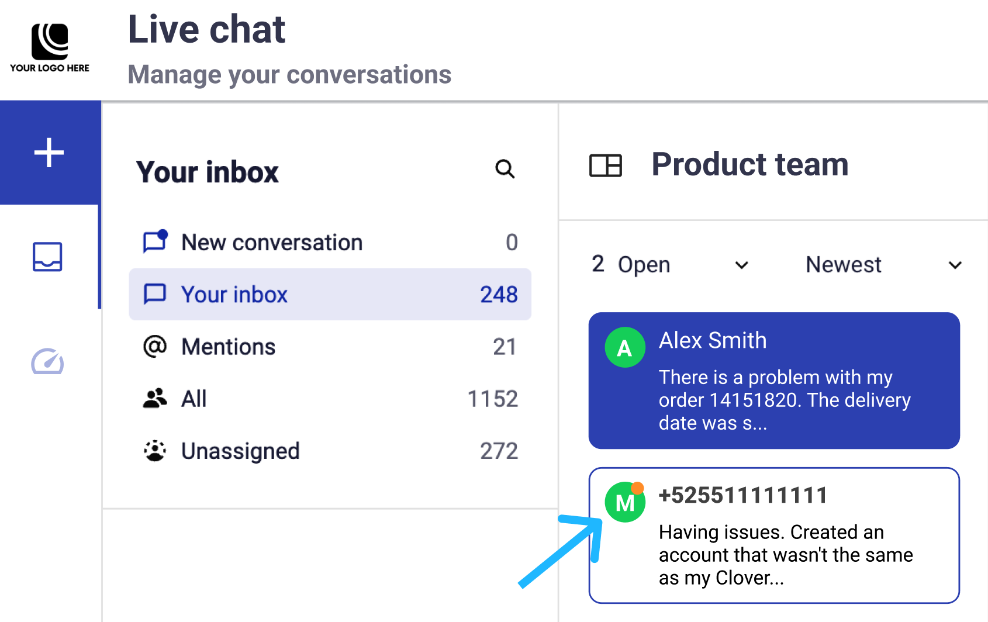The height and width of the screenshot is (622, 988).
Task: Select Your inbox menu item
Action: pyautogui.click(x=330, y=294)
